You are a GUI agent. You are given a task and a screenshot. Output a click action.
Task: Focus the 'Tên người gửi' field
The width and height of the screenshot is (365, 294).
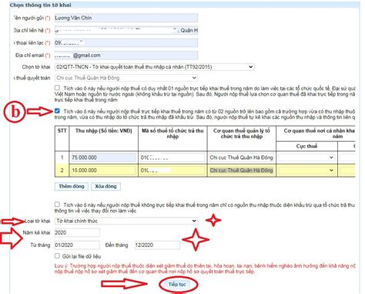coord(126,18)
